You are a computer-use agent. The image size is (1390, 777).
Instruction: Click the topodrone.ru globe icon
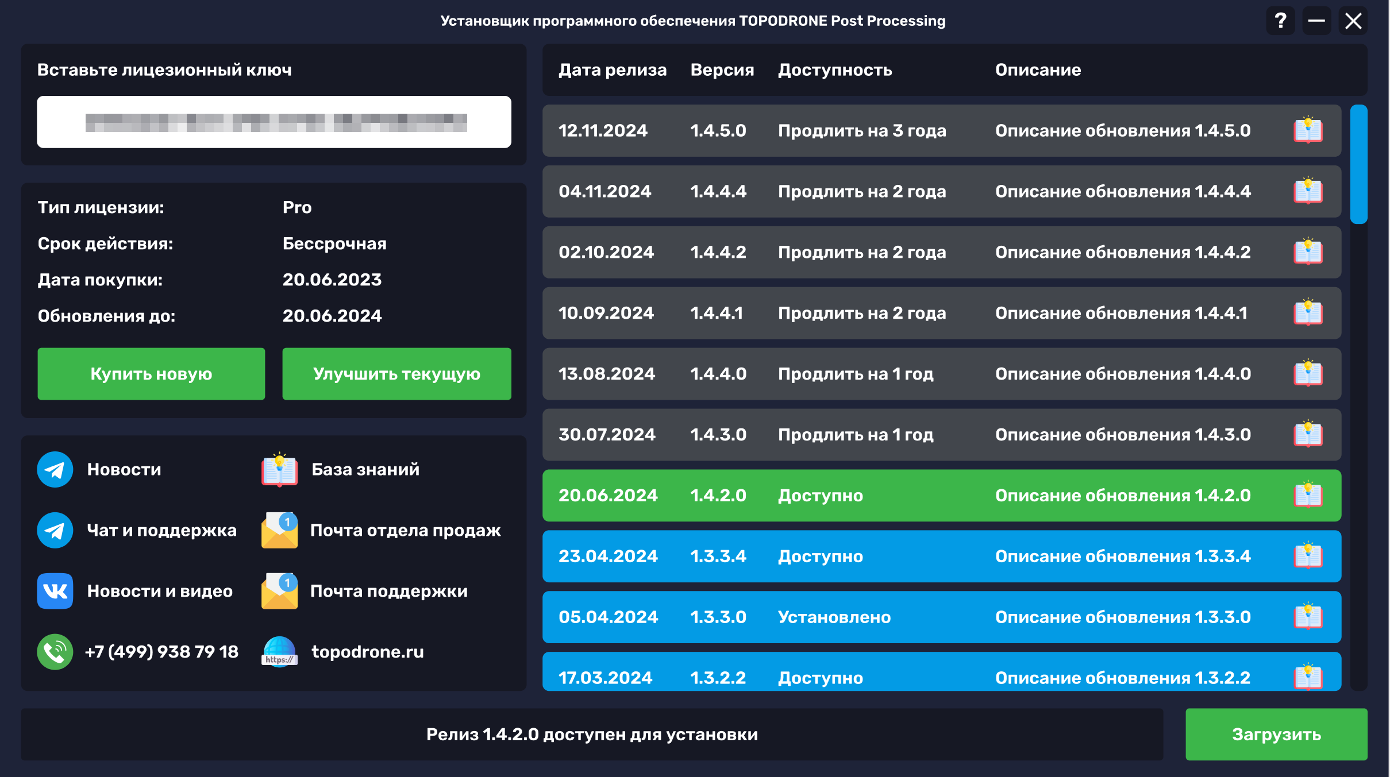coord(279,652)
